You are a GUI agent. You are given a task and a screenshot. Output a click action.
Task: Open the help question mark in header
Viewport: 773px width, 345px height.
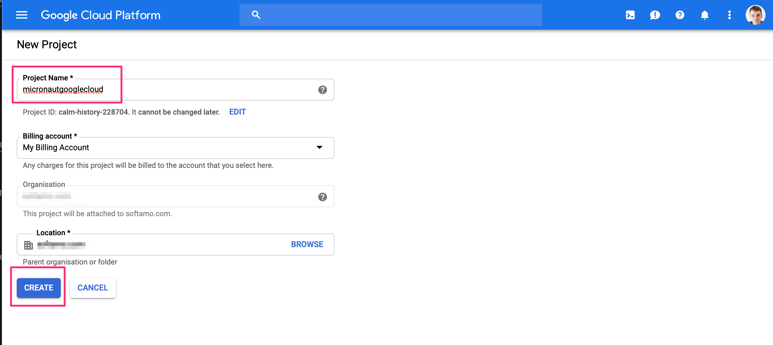[x=680, y=15]
